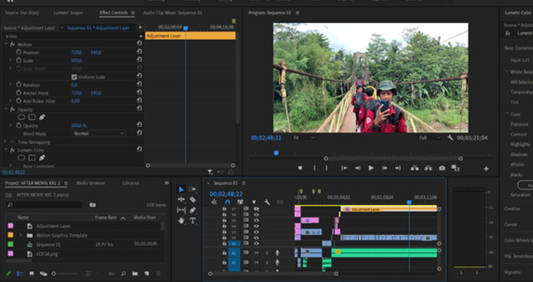Select the Pen tool in tools panel
The width and height of the screenshot is (533, 282).
193,210
